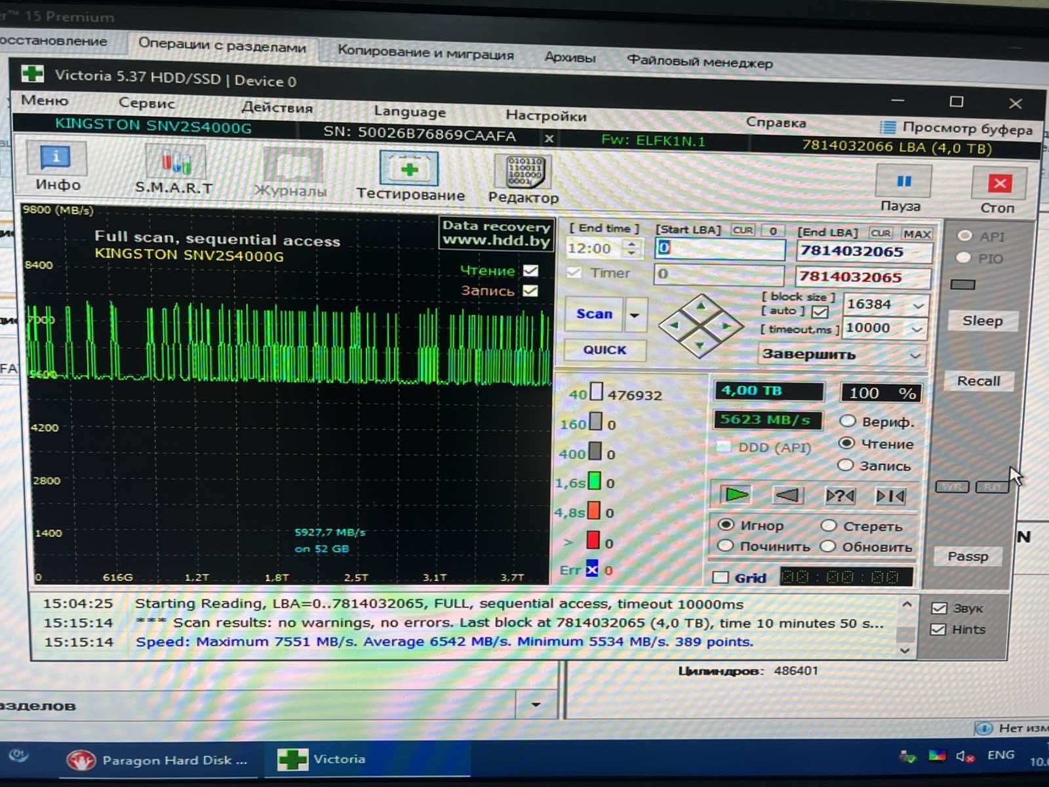
Task: Select the Стереть radio button
Action: tap(829, 525)
